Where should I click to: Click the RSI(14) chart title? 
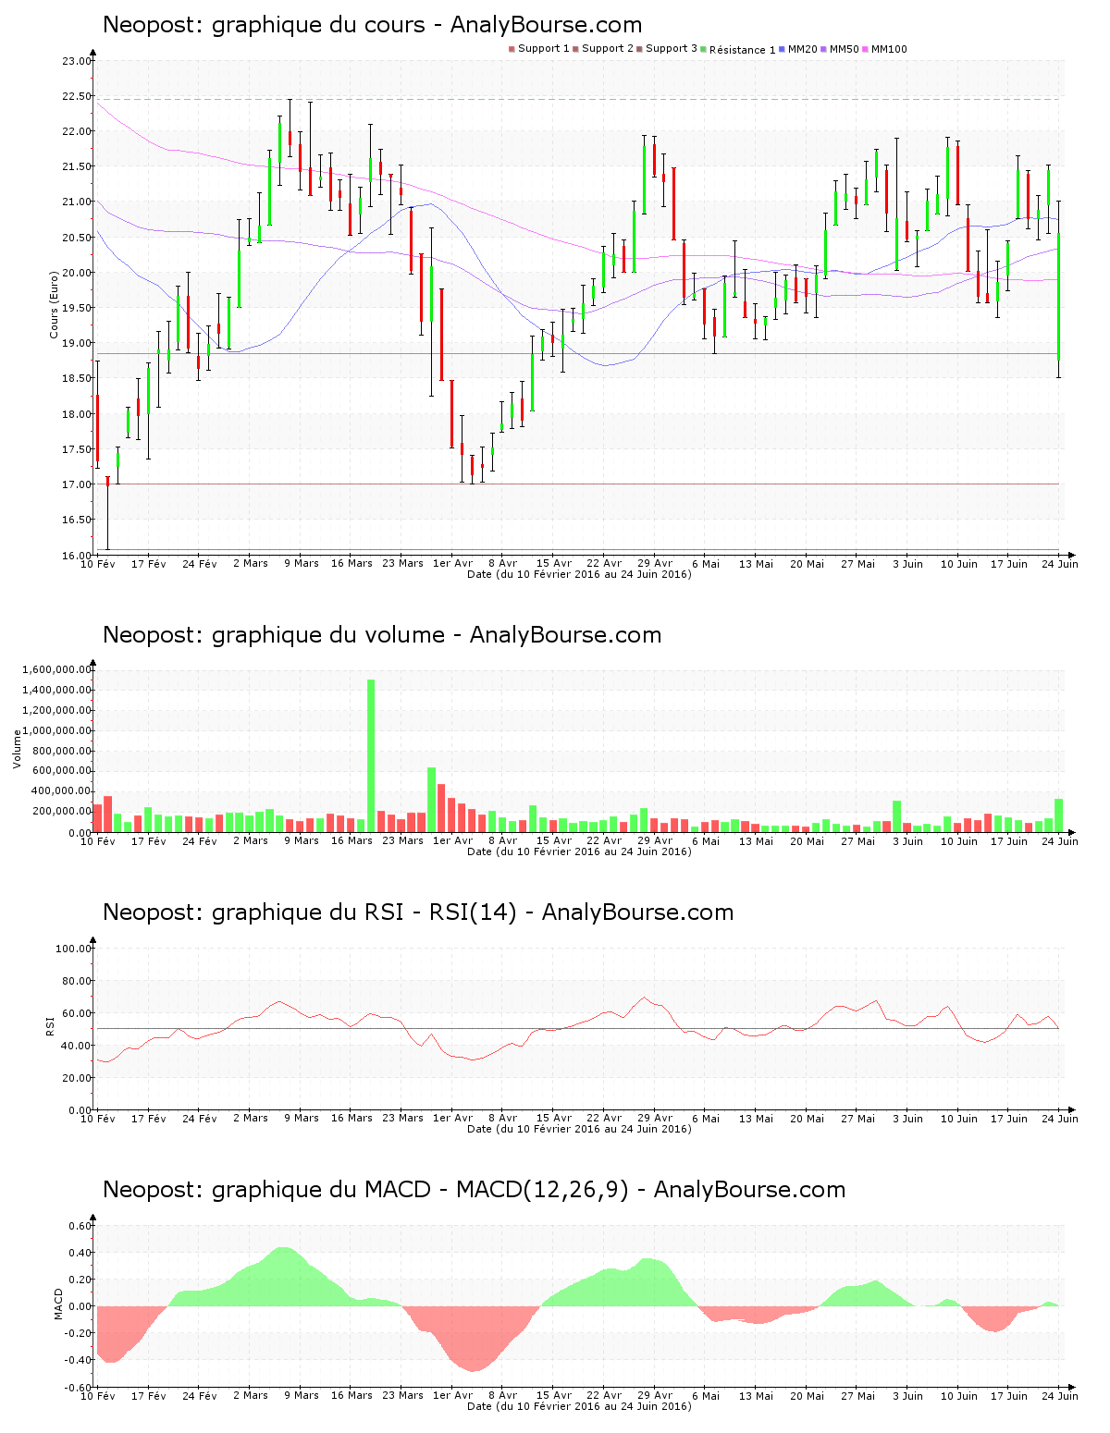coord(418,912)
